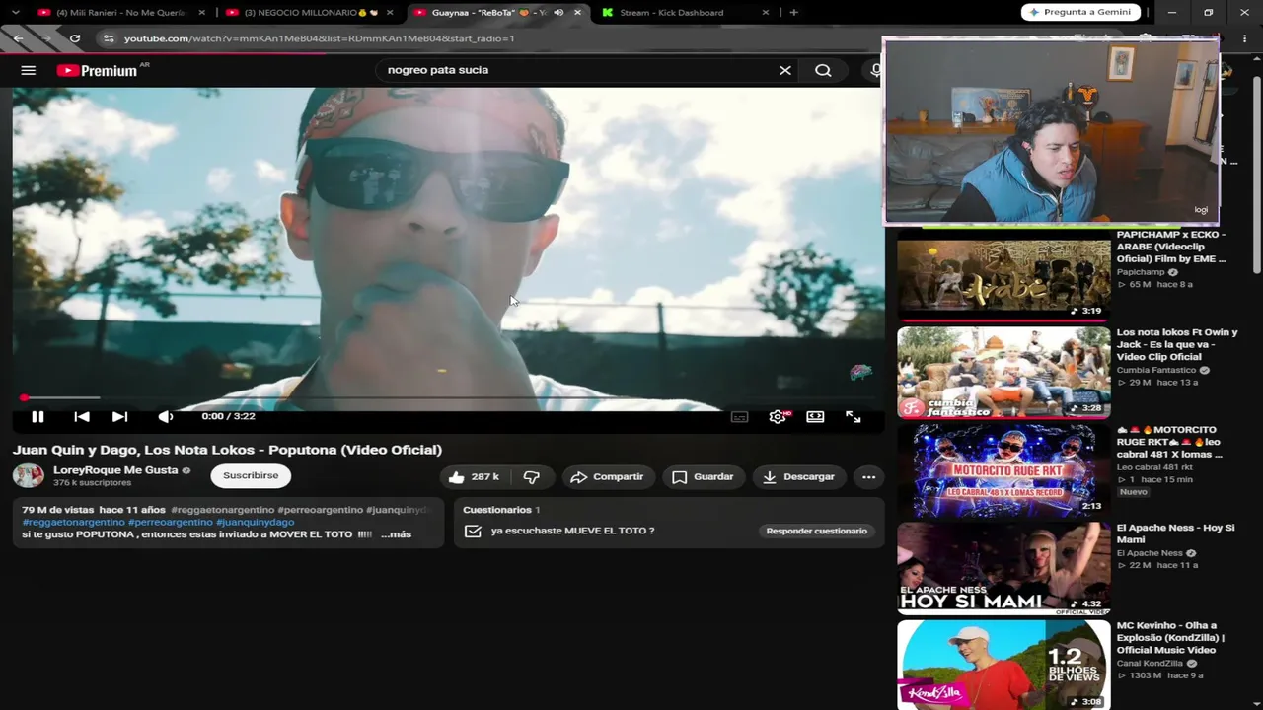Switch to NEGOCIO MILLONARIO tab
Screen dimensions: 1263x710
pos(309,13)
